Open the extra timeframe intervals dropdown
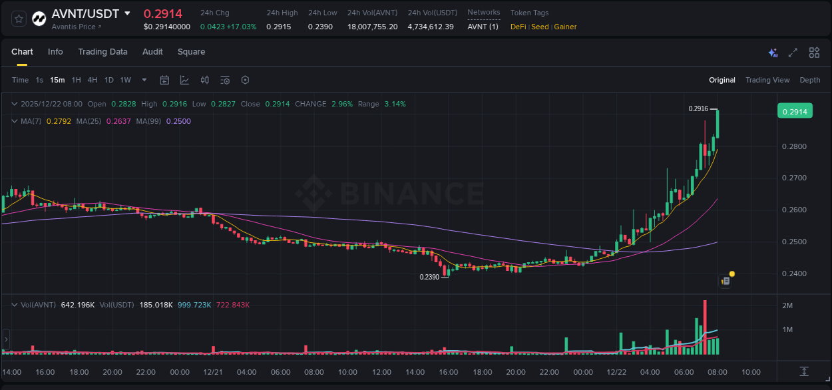 (x=143, y=80)
